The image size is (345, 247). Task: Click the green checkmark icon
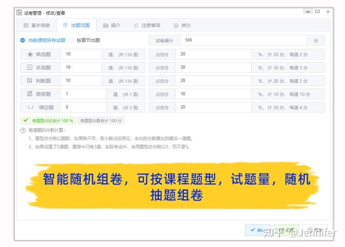click(26, 120)
